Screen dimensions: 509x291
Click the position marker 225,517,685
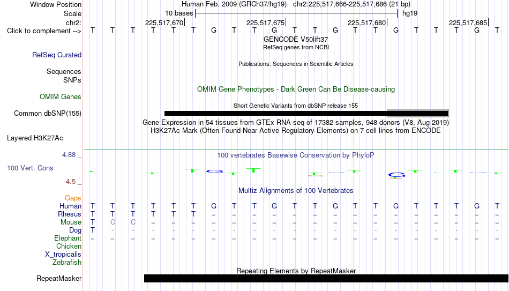pyautogui.click(x=468, y=23)
